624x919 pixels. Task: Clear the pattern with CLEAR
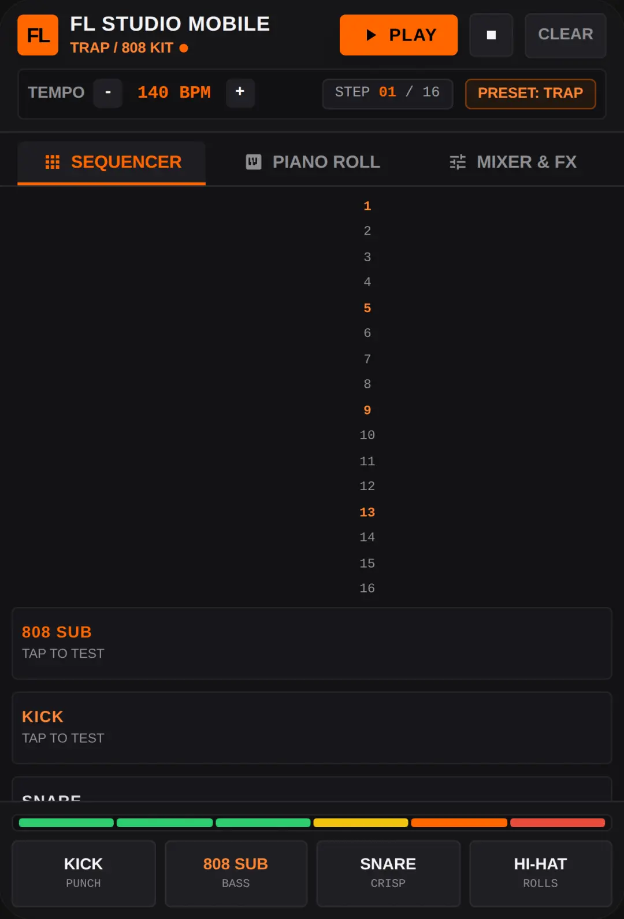pos(566,35)
